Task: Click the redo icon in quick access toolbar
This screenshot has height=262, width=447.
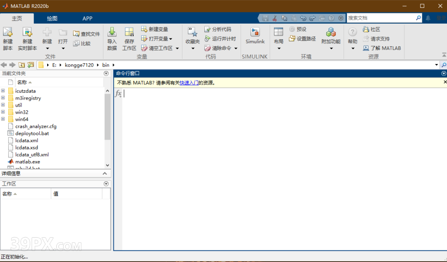Action: 312,18
